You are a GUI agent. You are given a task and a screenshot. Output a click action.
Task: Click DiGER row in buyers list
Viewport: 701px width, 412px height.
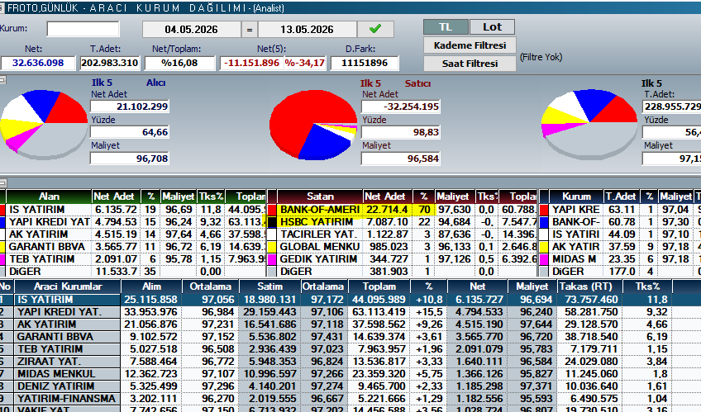[x=134, y=272]
